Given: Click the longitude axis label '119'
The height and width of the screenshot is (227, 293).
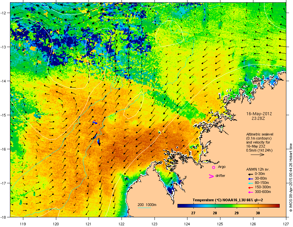Looking at the screenshot, I should [23, 224].
